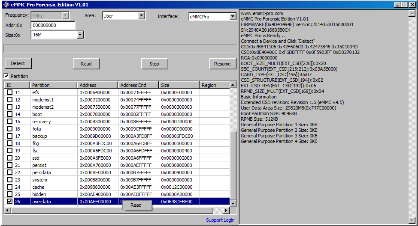Click the Detect button
This screenshot has width=418, height=226.
point(18,63)
